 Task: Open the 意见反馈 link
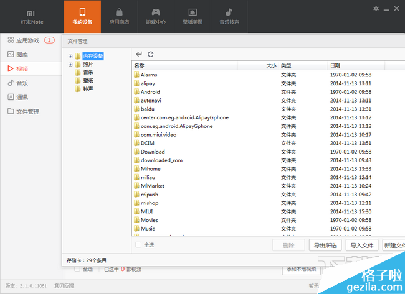click(64, 285)
